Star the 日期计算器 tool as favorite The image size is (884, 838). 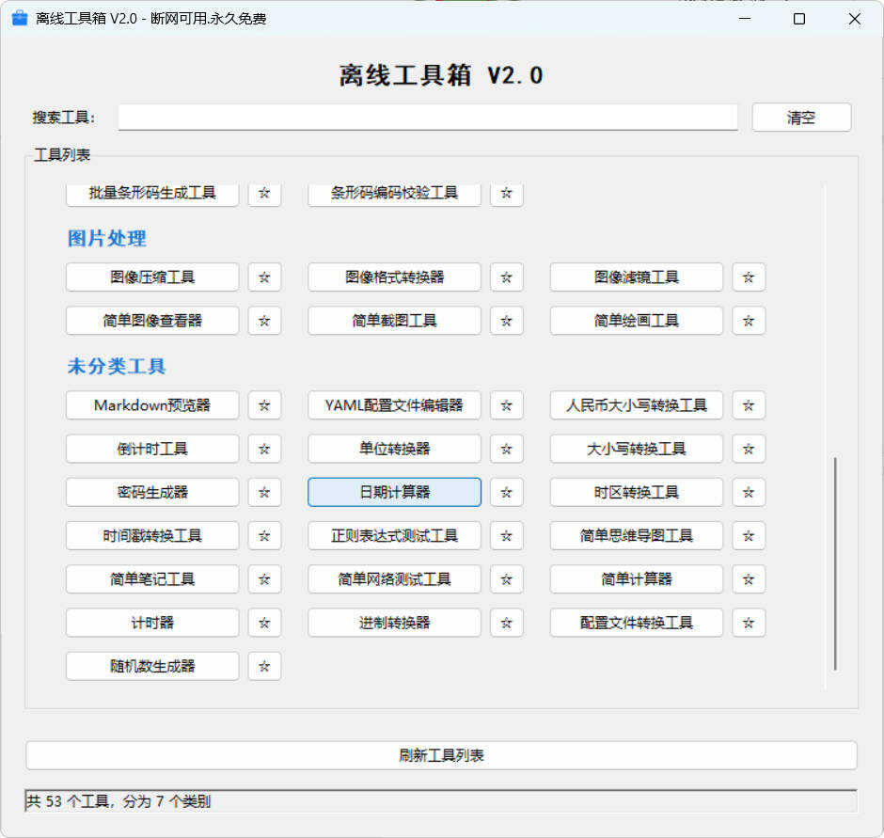506,492
